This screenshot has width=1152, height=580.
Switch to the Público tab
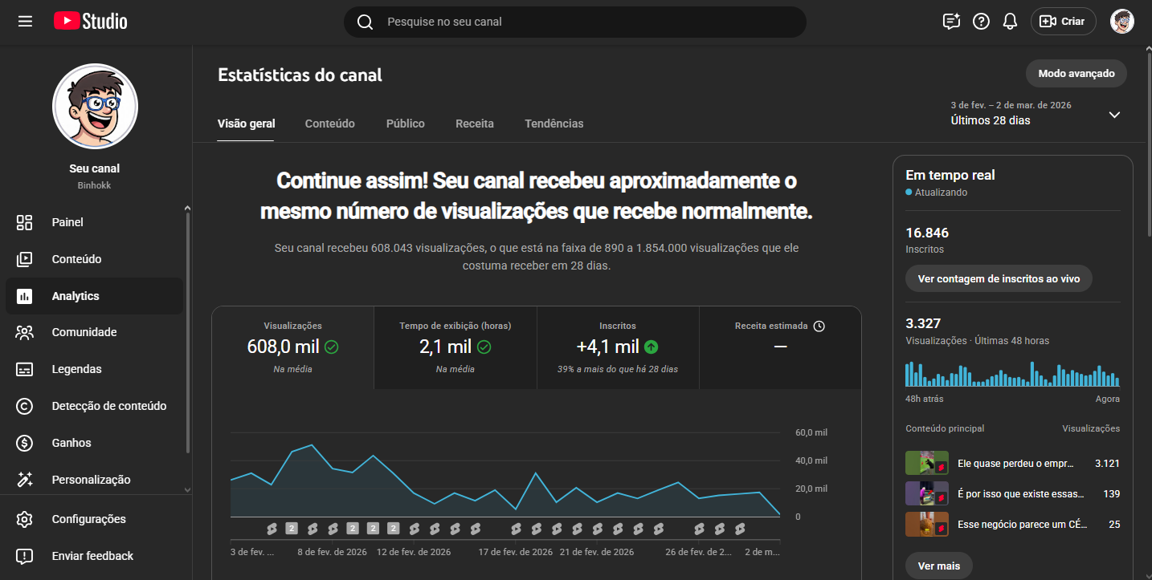pyautogui.click(x=406, y=124)
